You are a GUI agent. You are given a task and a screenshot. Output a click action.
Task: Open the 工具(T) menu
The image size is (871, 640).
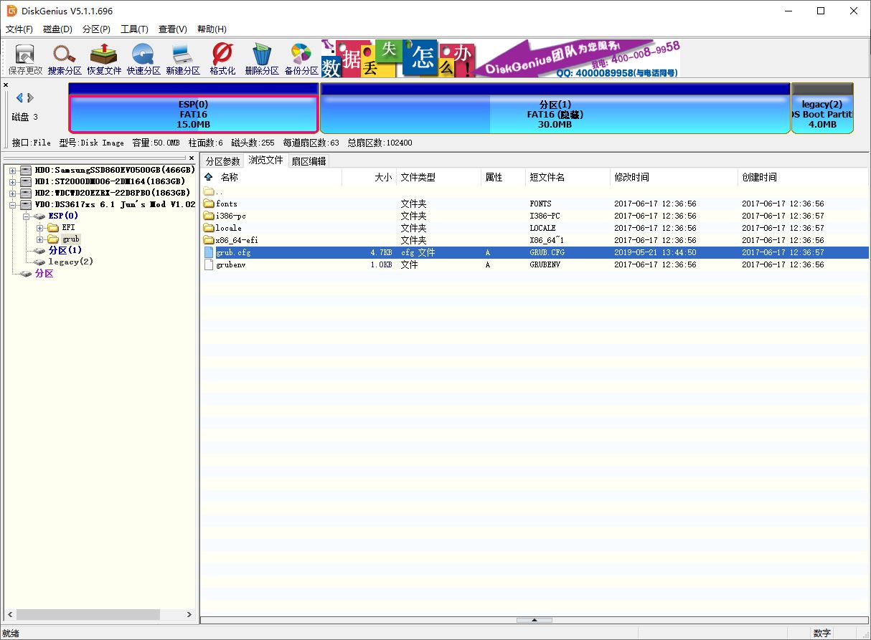(134, 29)
